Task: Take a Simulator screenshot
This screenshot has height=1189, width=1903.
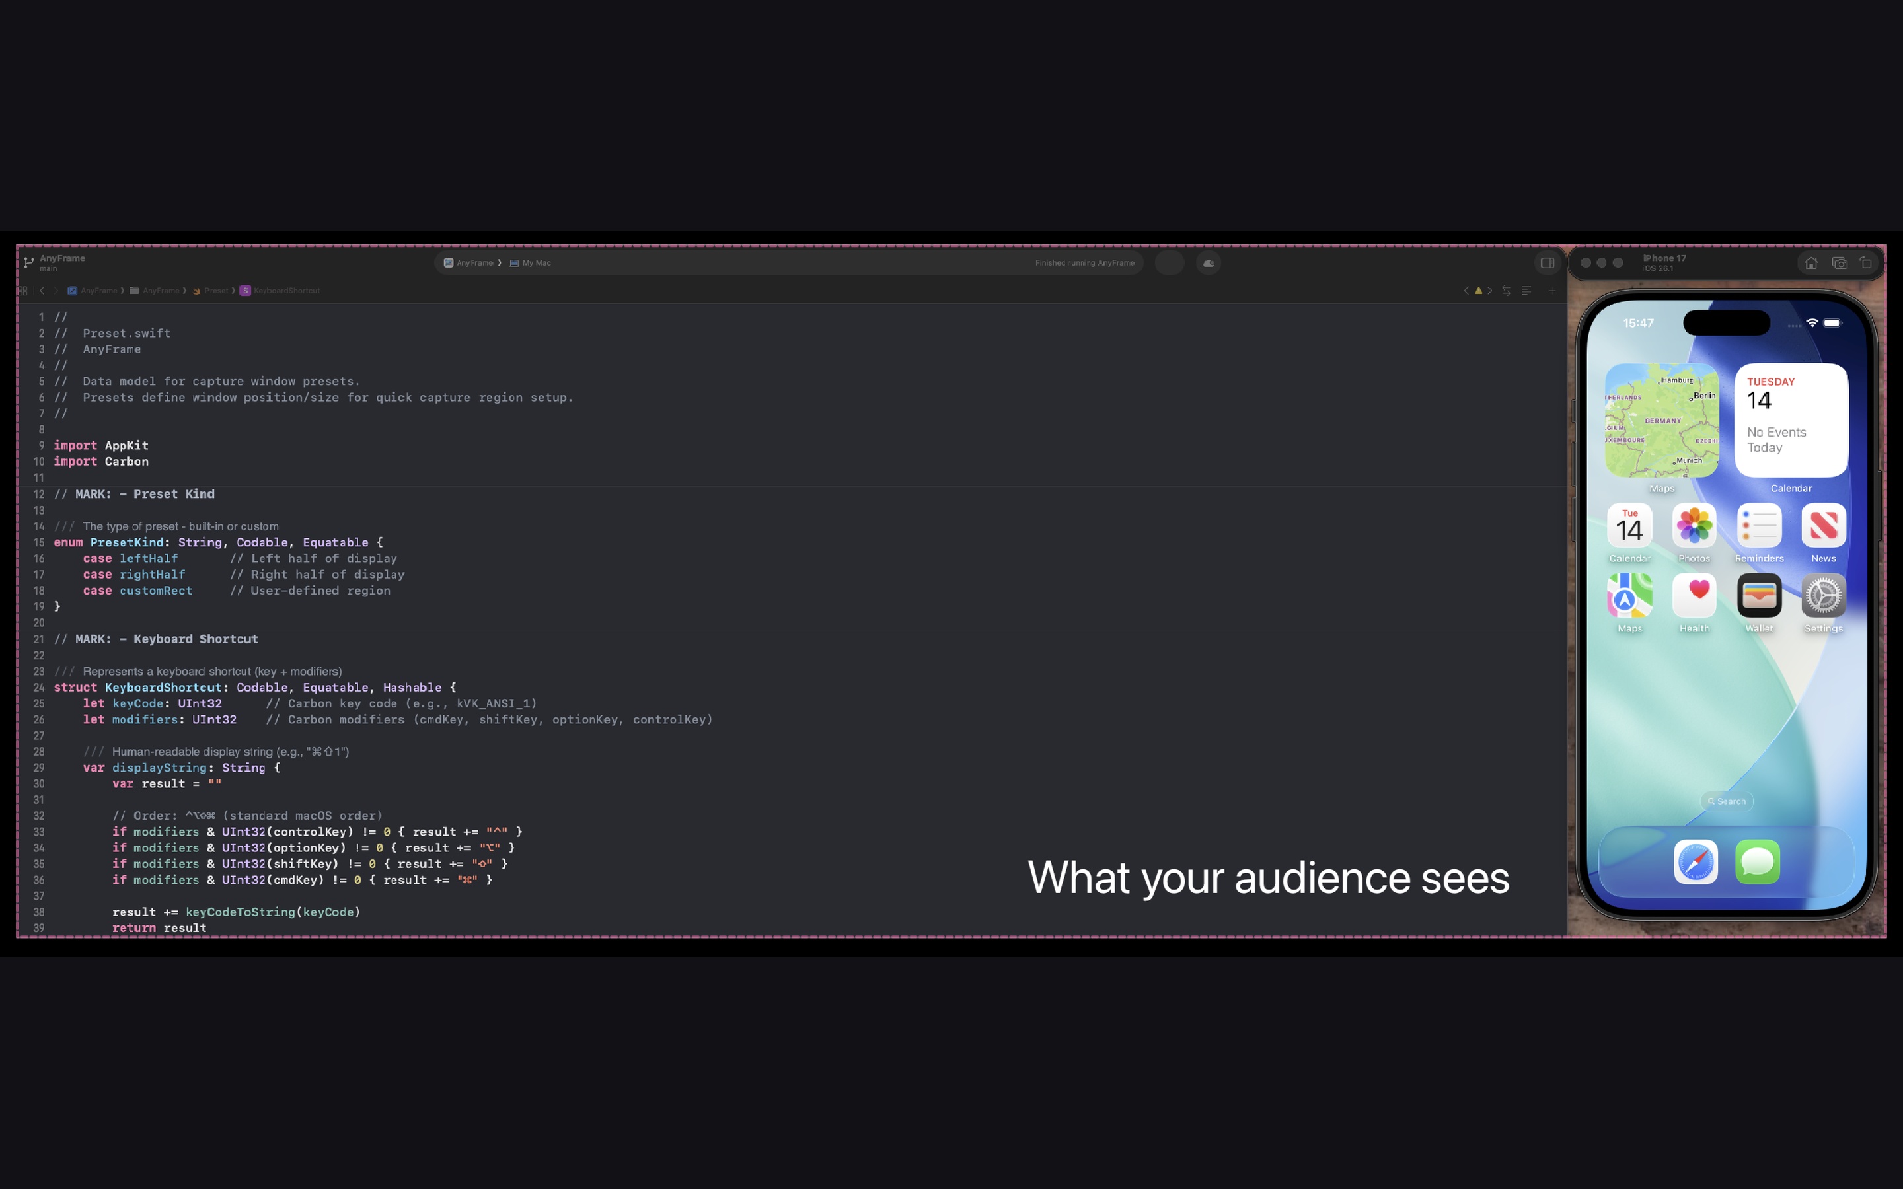Action: pos(1838,263)
